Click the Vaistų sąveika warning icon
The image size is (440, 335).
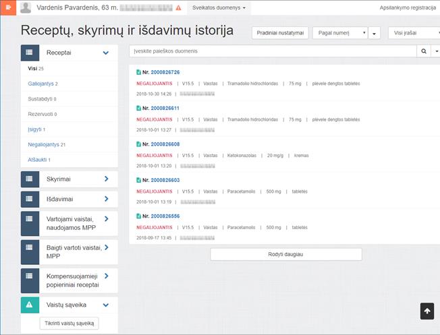coord(30,305)
